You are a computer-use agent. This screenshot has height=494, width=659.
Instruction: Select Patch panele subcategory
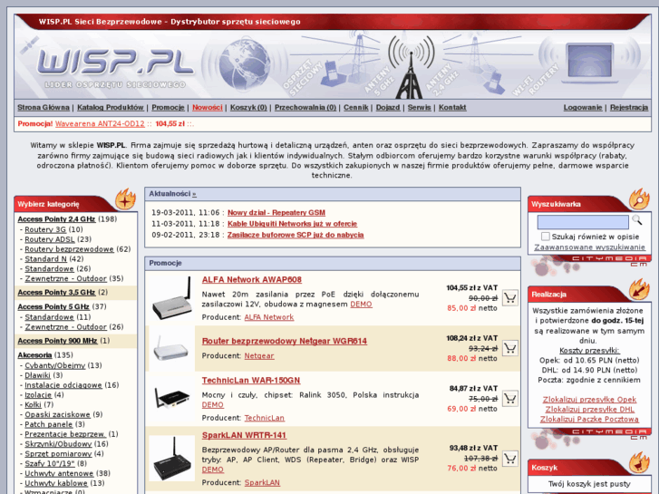(48, 424)
